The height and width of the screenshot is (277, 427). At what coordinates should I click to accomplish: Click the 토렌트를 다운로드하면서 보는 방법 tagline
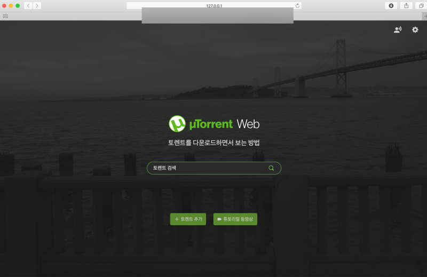[x=214, y=143]
